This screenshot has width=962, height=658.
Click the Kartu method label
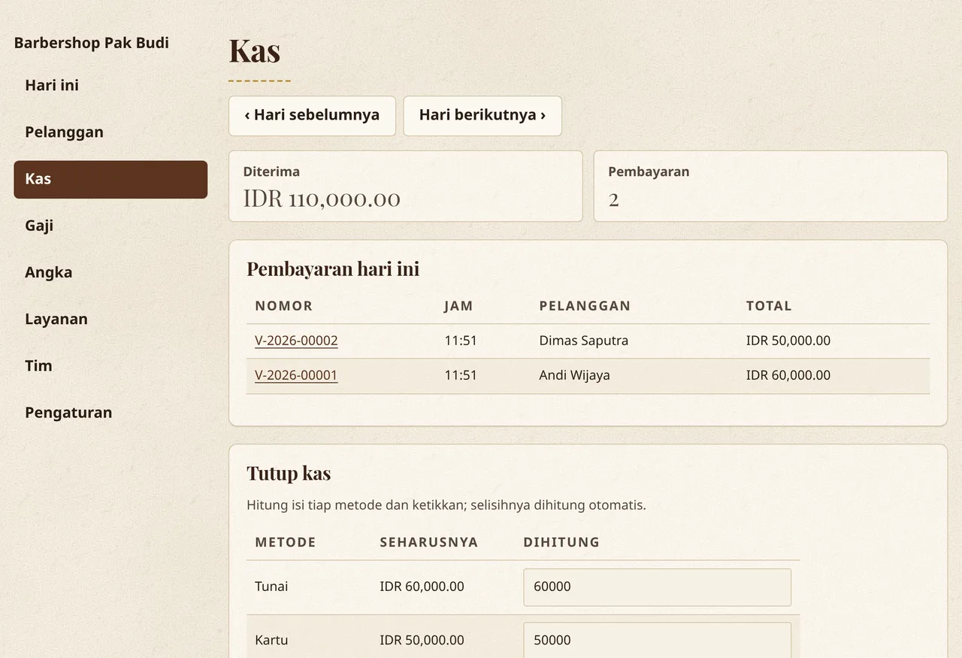point(271,641)
